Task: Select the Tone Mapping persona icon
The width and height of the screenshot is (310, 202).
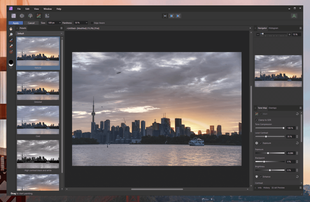Action: [x=39, y=16]
